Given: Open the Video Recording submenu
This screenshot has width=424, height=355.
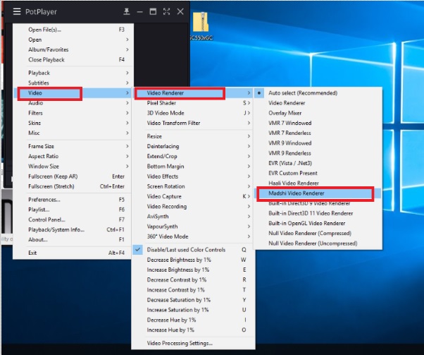Looking at the screenshot, I should [194, 207].
